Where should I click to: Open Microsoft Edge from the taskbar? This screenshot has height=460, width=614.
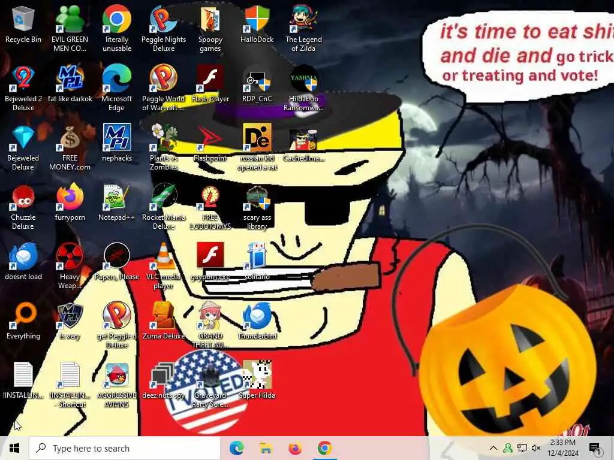pyautogui.click(x=236, y=448)
